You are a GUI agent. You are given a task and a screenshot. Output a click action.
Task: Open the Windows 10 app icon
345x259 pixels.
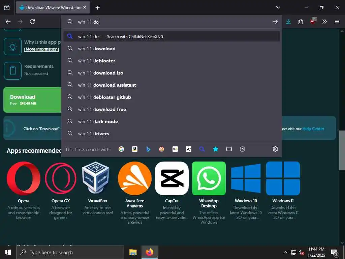pos(246,178)
